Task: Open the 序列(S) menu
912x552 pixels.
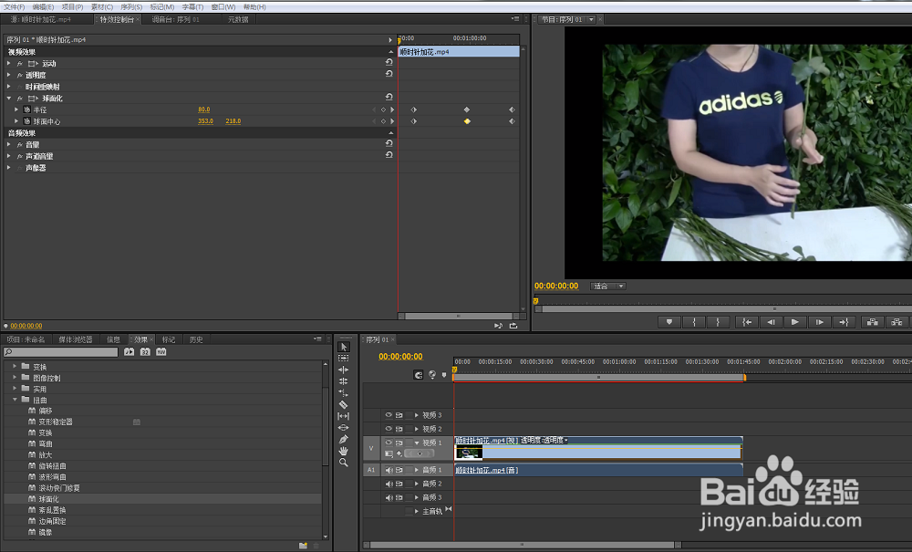Action: click(131, 7)
